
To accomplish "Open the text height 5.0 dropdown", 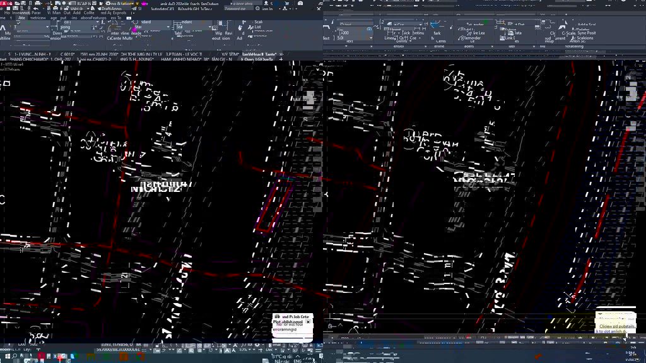I will pyautogui.click(x=370, y=38).
